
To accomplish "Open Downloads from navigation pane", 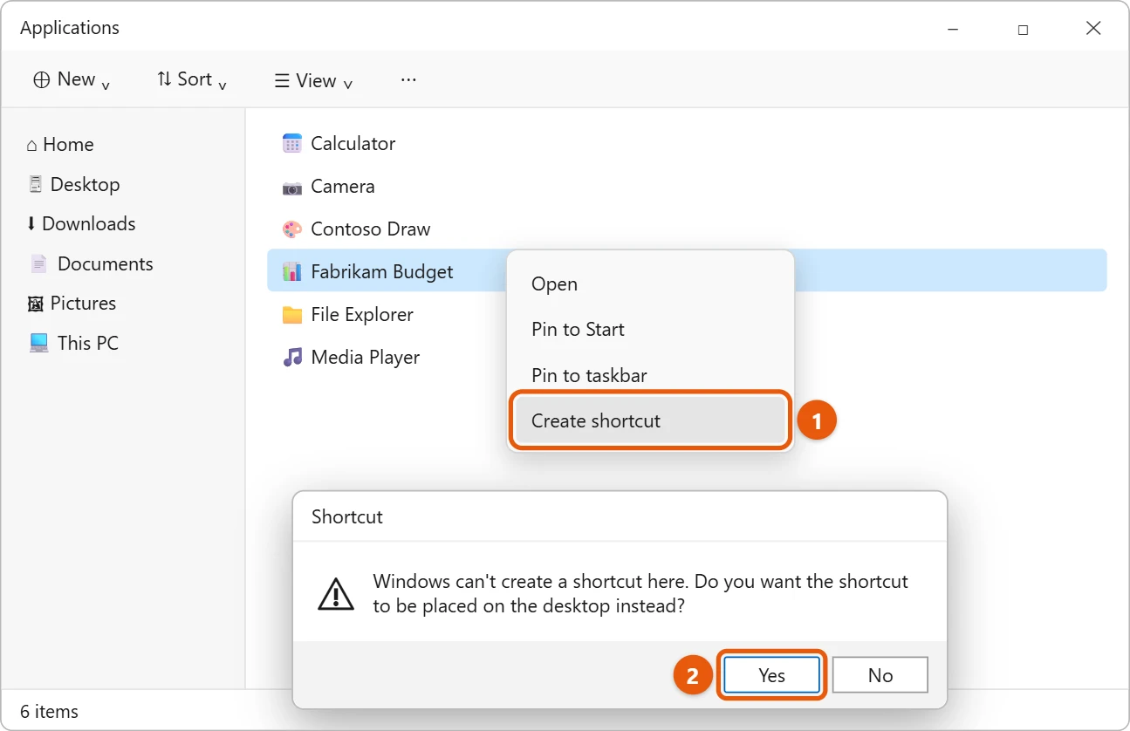I will coord(80,224).
